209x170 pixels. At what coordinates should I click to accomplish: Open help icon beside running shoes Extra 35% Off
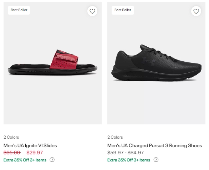point(156,160)
